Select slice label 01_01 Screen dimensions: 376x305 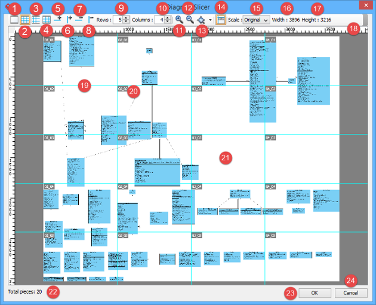(x=49, y=39)
